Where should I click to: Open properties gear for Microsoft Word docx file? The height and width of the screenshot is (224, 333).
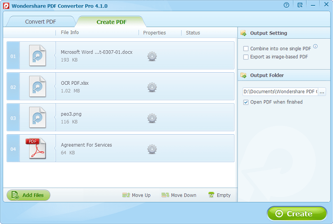152,57
